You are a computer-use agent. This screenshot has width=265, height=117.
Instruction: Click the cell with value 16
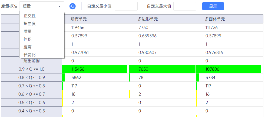230,94
